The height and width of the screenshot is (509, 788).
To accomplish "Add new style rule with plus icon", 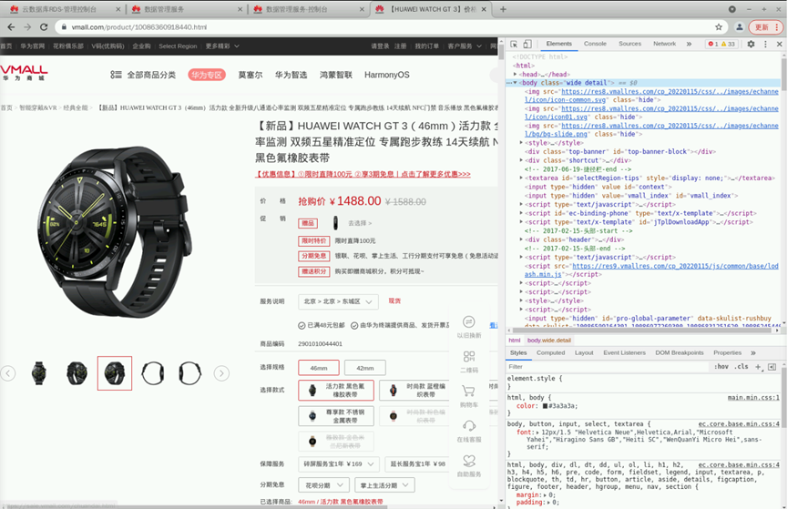I will (x=758, y=367).
